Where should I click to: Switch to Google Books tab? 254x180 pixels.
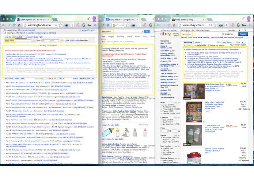pos(137,37)
